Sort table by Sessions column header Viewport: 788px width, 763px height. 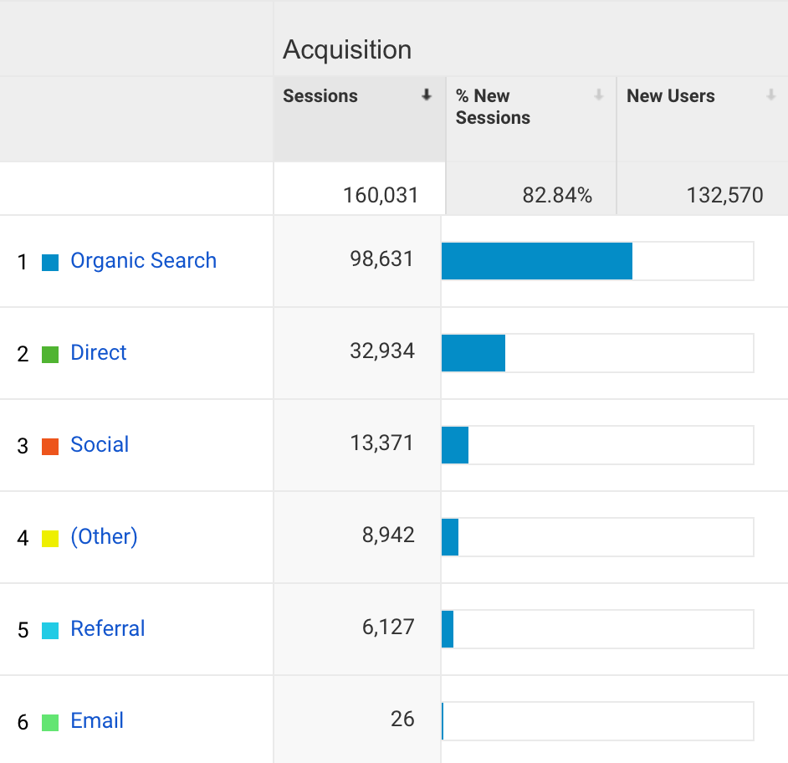click(x=320, y=96)
